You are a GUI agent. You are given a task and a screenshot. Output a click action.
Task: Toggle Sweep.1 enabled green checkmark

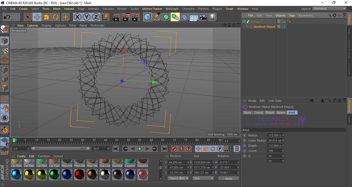click(285, 22)
